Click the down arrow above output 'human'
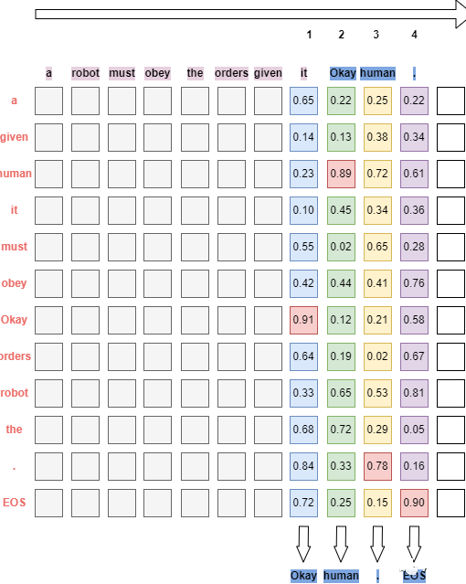 pyautogui.click(x=341, y=544)
